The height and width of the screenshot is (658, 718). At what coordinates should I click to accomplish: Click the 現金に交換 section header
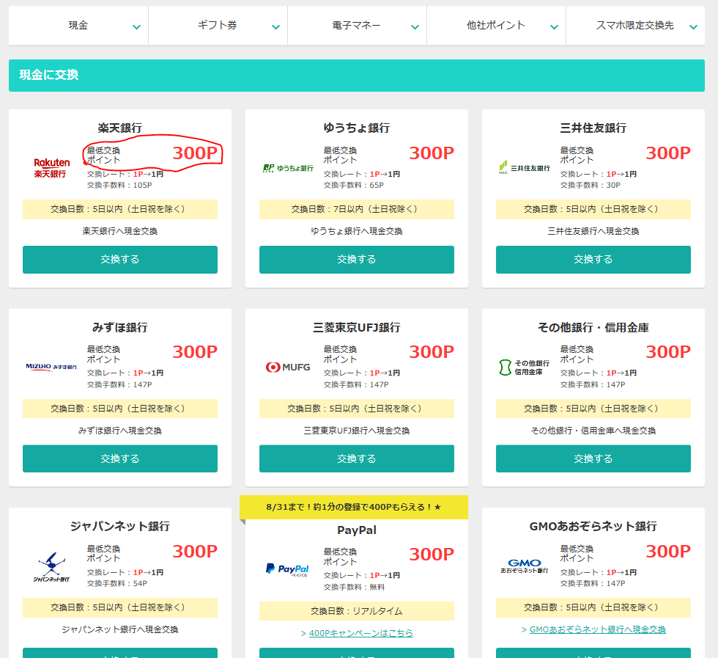point(357,76)
